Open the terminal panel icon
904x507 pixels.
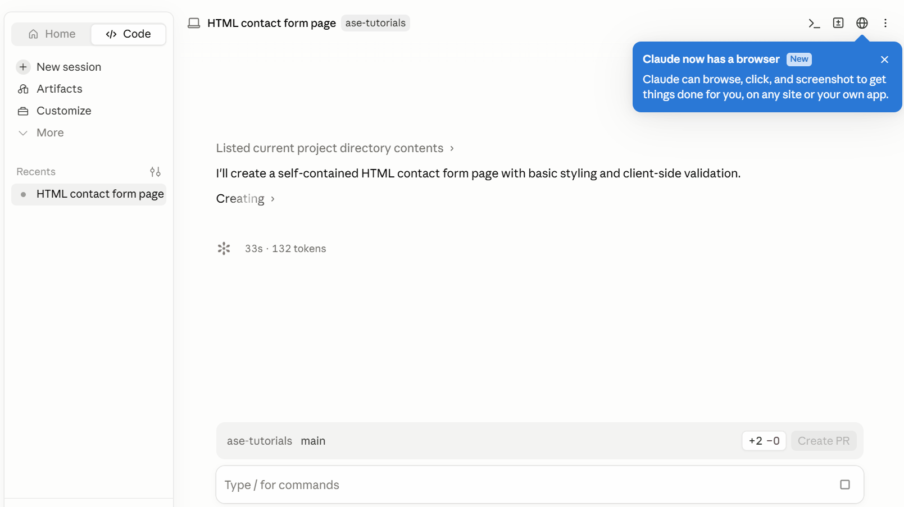point(814,23)
